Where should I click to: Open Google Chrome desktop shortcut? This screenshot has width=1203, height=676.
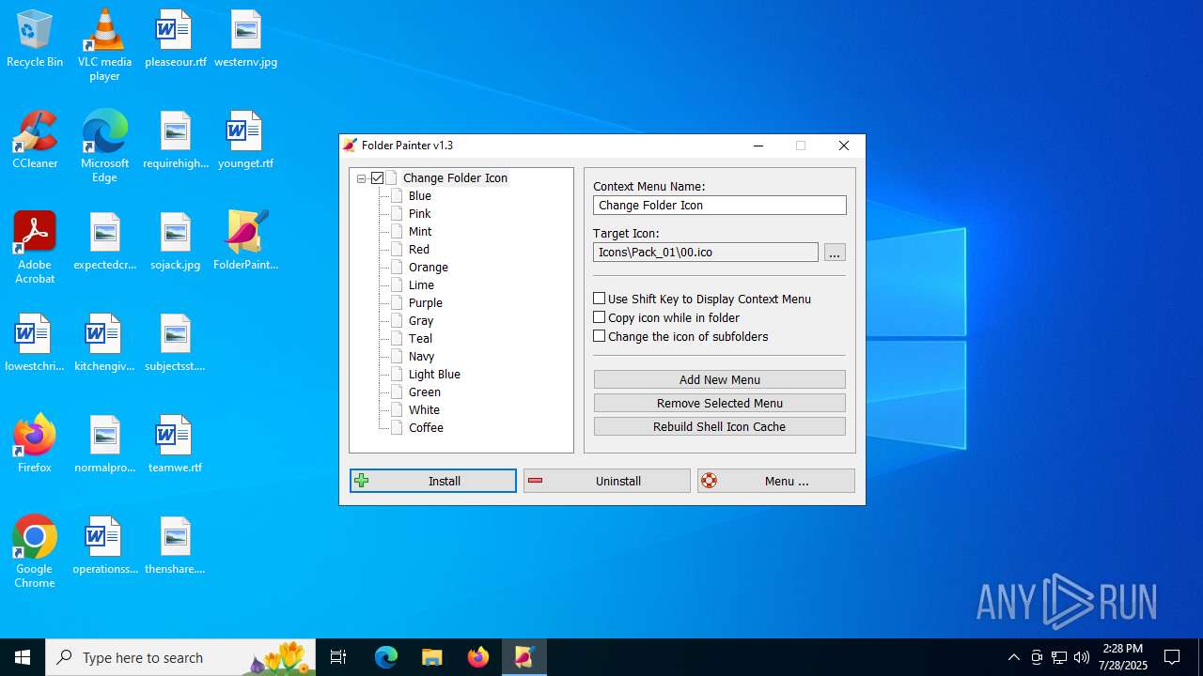coord(35,552)
